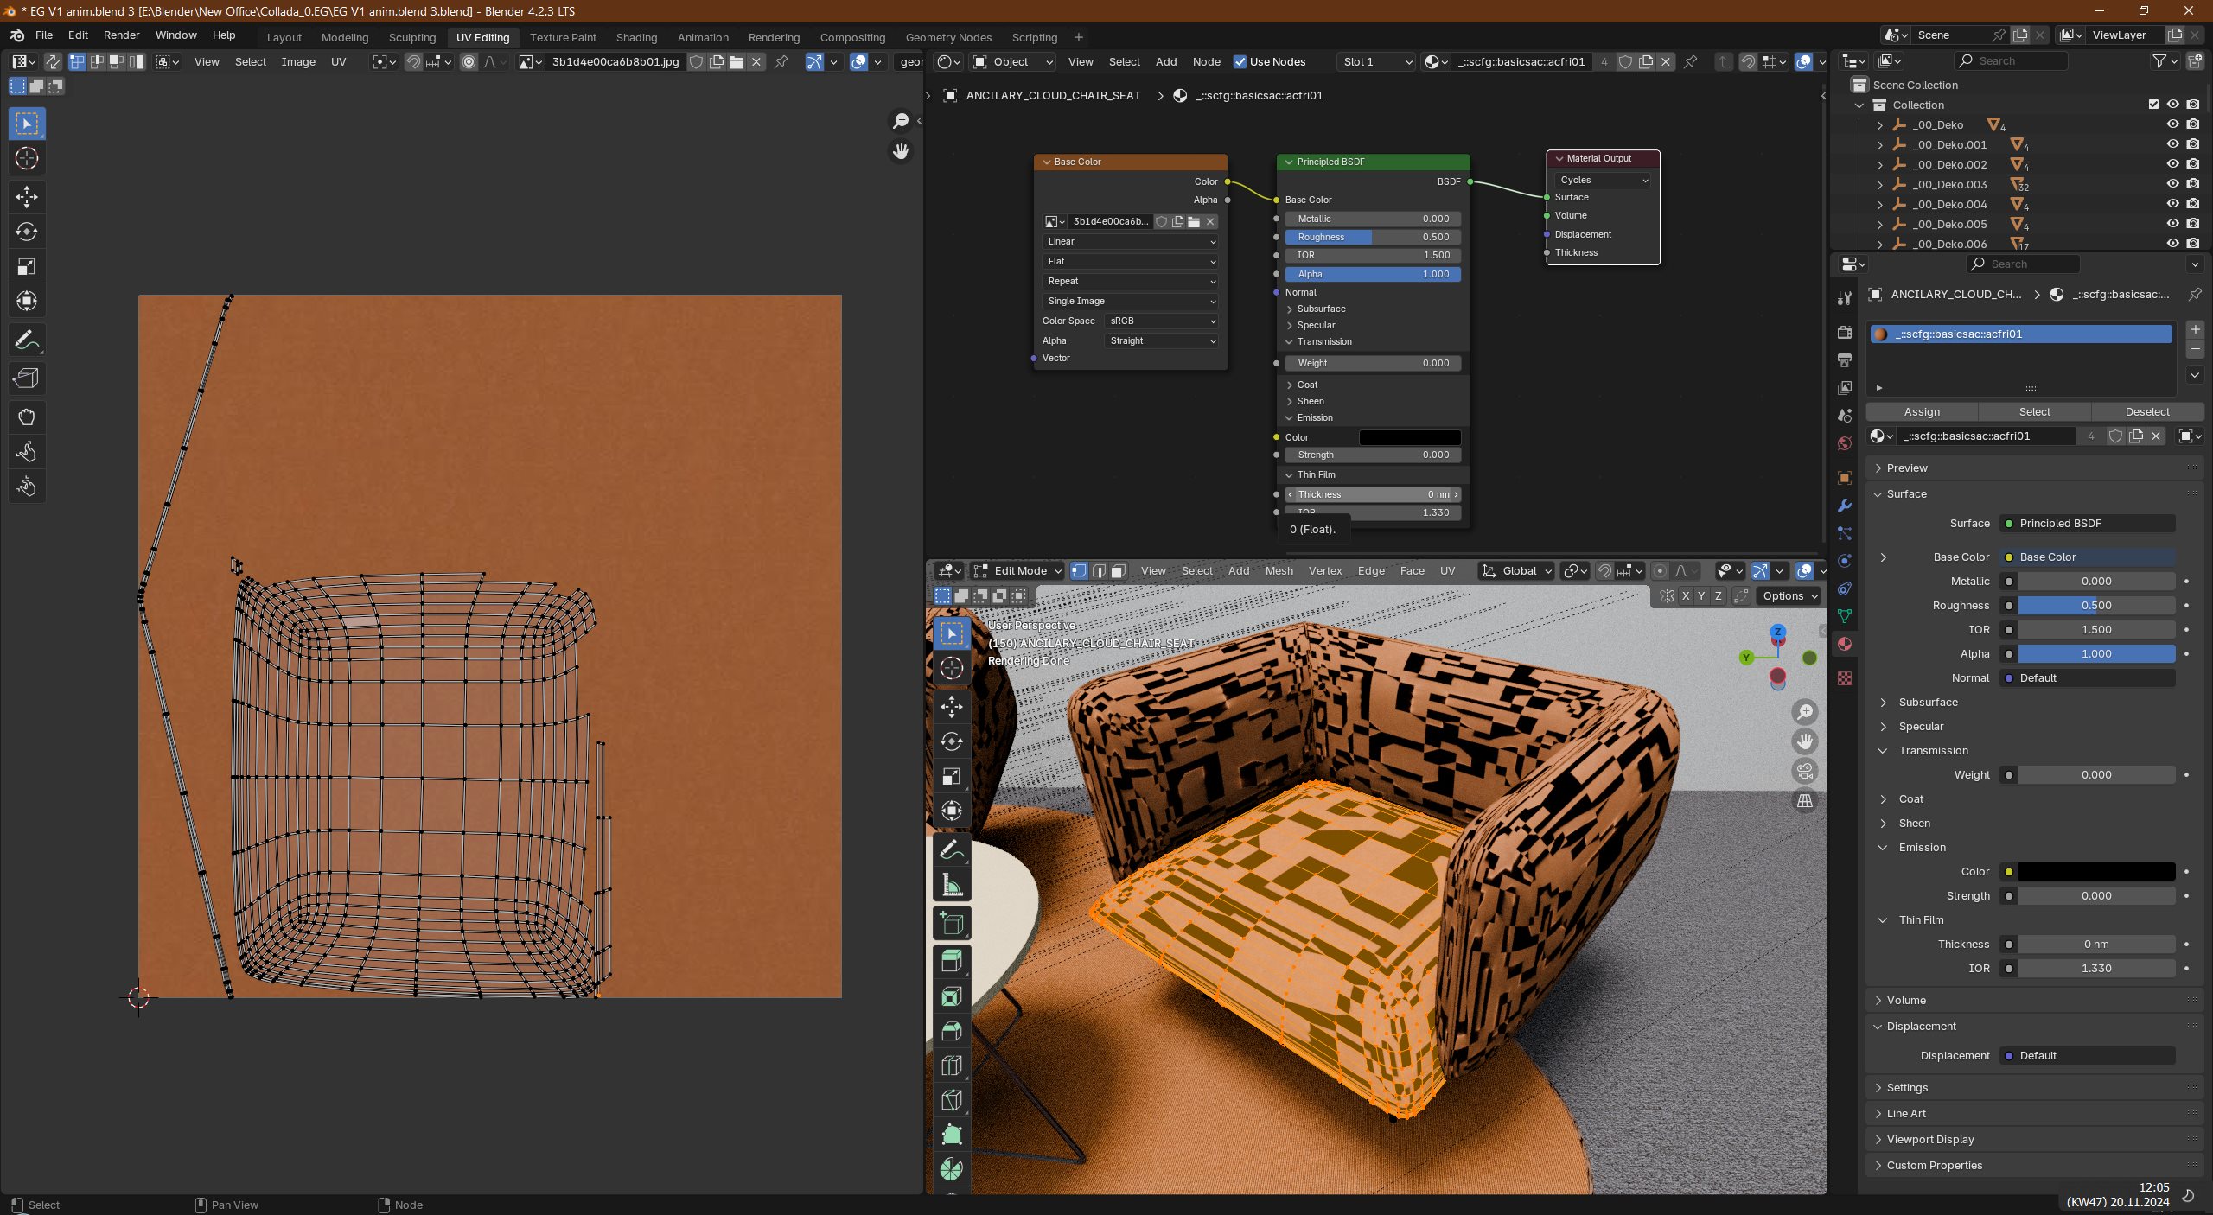Switch to the Shading workspace tab
Image resolution: width=2213 pixels, height=1215 pixels.
(636, 37)
